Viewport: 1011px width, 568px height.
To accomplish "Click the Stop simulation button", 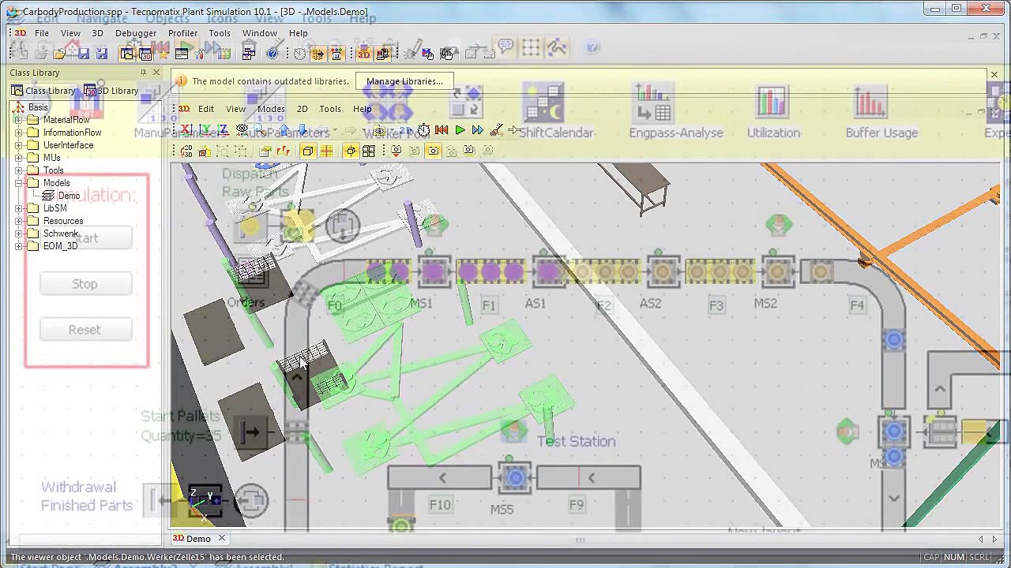I will [x=85, y=284].
